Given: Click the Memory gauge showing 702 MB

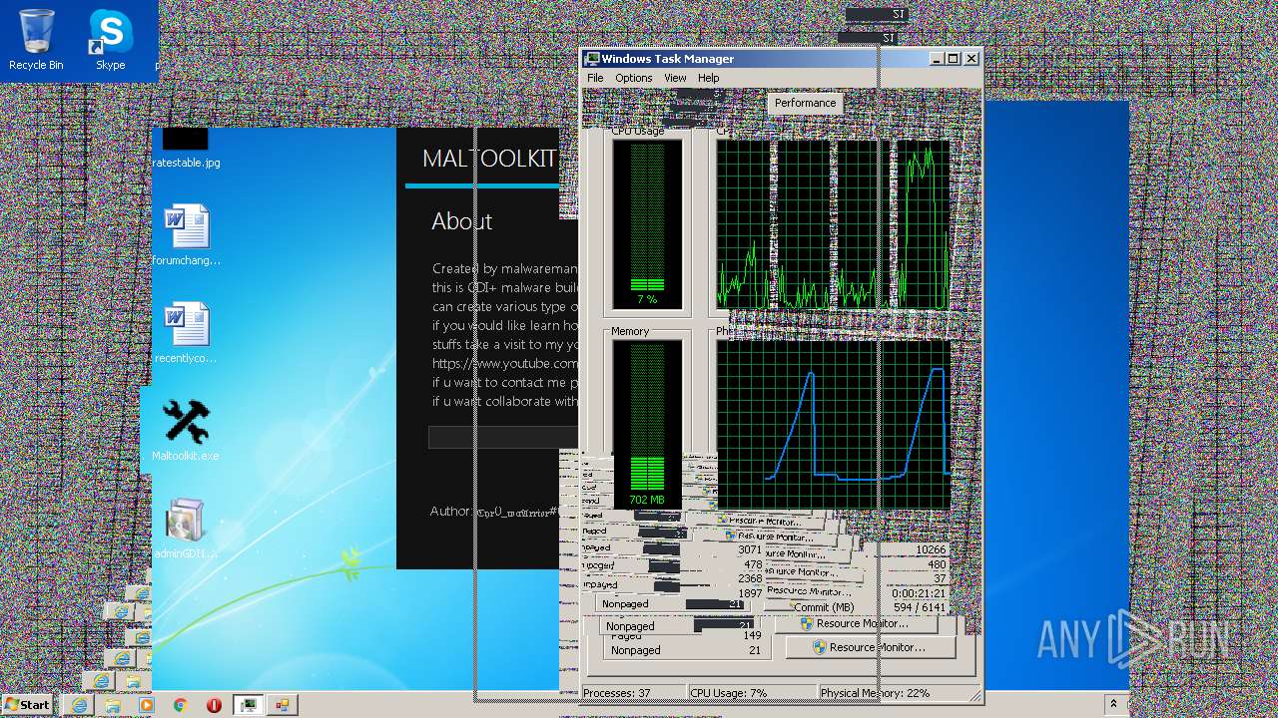Looking at the screenshot, I should [x=647, y=425].
